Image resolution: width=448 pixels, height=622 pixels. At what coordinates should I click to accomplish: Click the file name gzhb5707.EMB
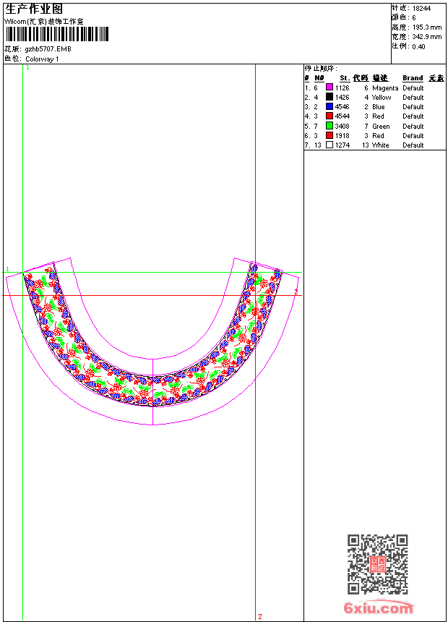pos(48,48)
